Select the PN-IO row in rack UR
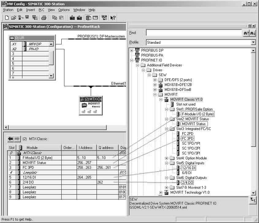259x223 pixels. click(x=30, y=49)
